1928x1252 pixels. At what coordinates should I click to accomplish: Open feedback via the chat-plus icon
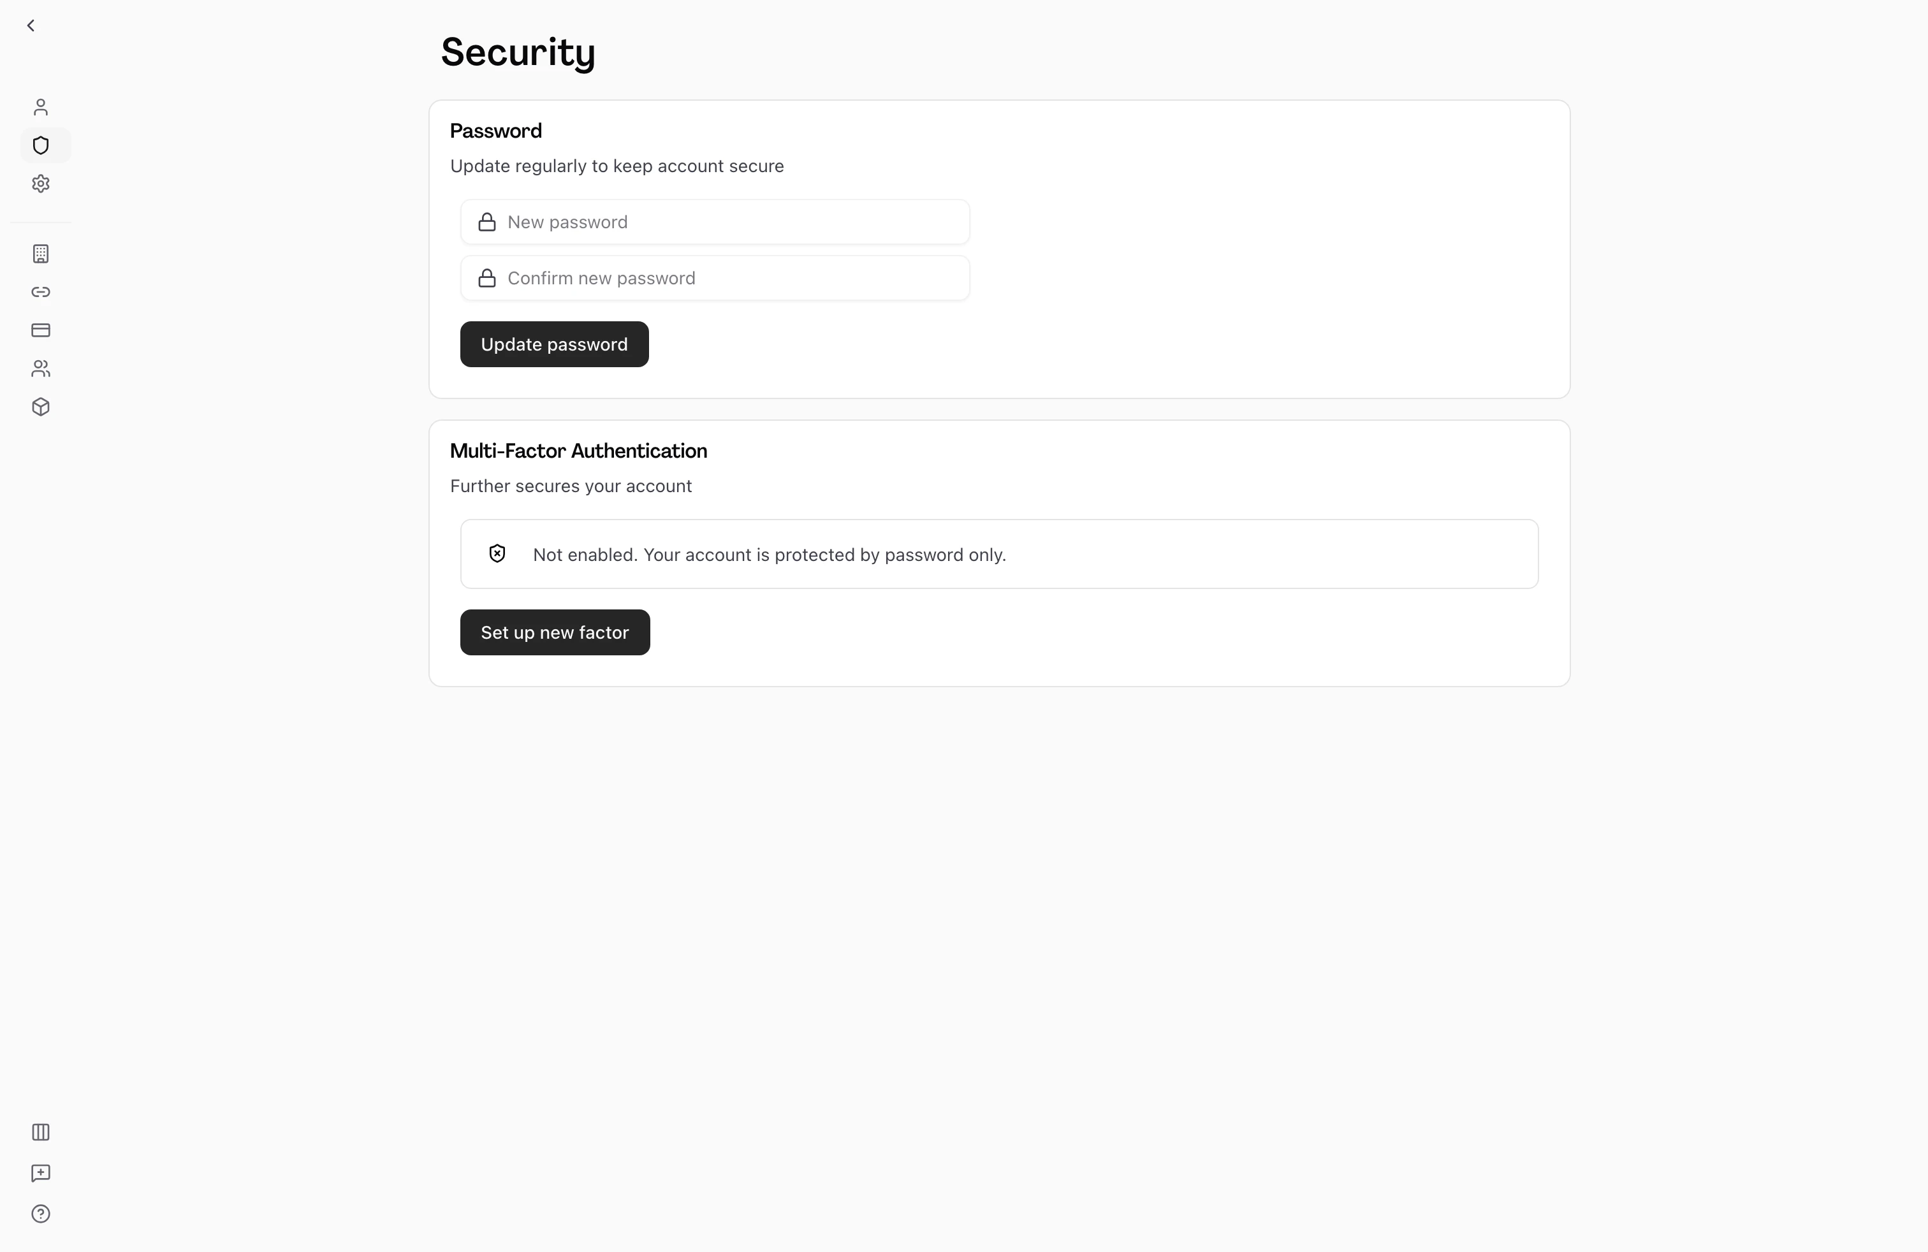41,1174
